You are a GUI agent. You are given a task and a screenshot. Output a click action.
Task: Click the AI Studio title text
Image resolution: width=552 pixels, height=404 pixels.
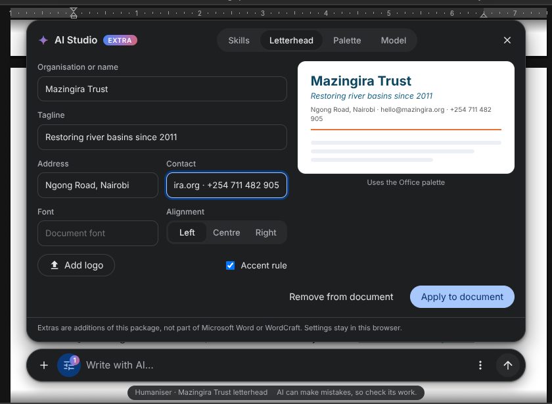[x=76, y=40]
